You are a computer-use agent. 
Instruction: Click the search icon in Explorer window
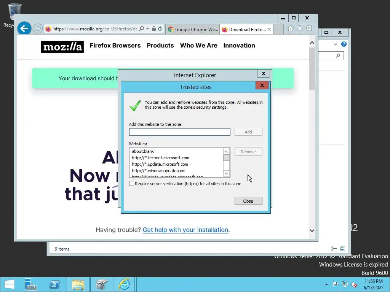point(338,56)
